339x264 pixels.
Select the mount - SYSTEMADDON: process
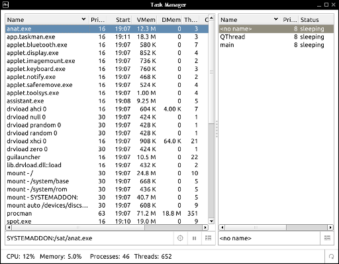107,197
